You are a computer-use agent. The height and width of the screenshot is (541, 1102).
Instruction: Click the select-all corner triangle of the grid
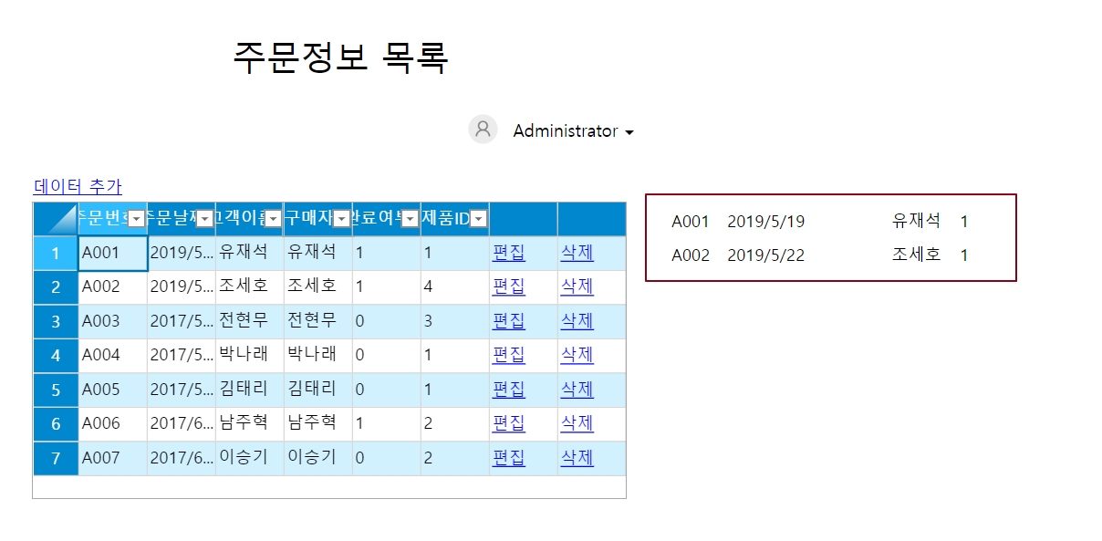(57, 219)
